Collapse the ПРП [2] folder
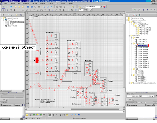 coord(132,69)
